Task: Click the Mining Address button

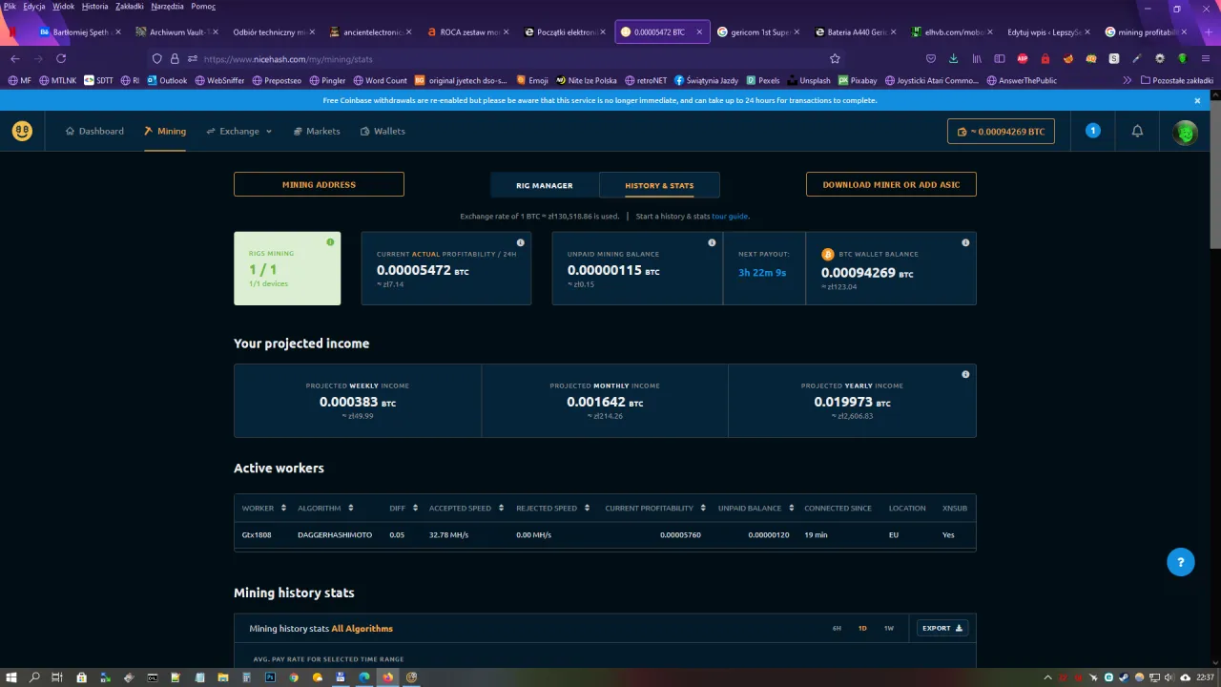Action: [319, 185]
